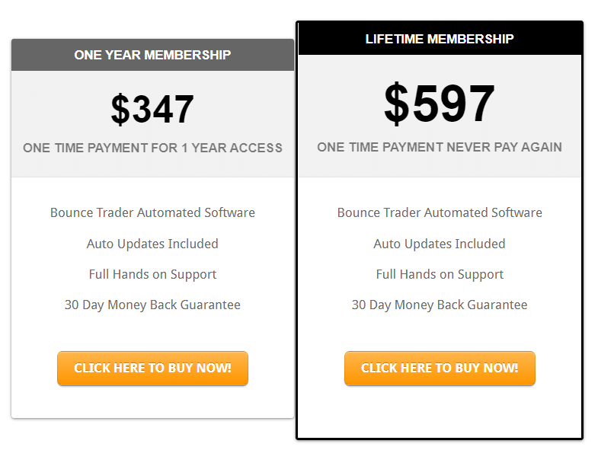Click the word MEMBERSHIP in the gray header
Screen dimensions: 598x450
click(x=187, y=55)
